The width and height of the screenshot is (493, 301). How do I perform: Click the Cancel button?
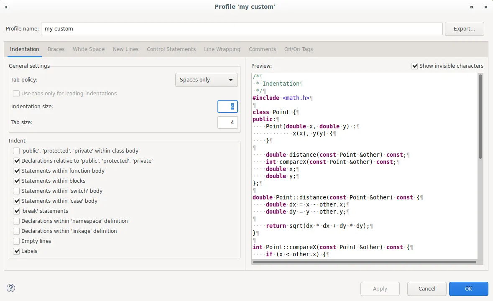coord(427,289)
